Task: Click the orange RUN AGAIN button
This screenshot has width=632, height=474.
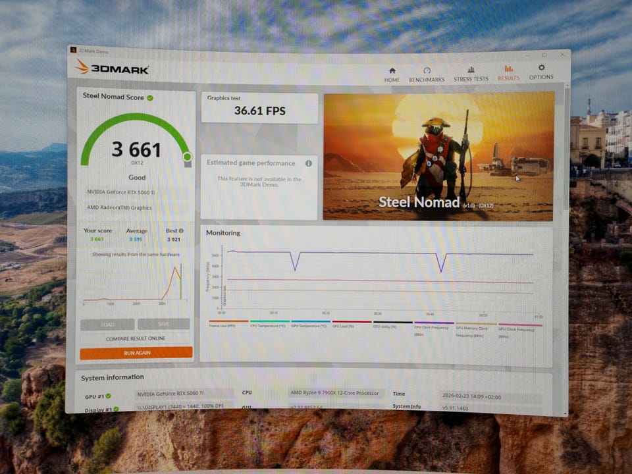Action: (136, 353)
